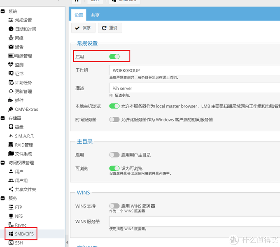Click the terminal icon for SSH

pyautogui.click(x=11, y=243)
